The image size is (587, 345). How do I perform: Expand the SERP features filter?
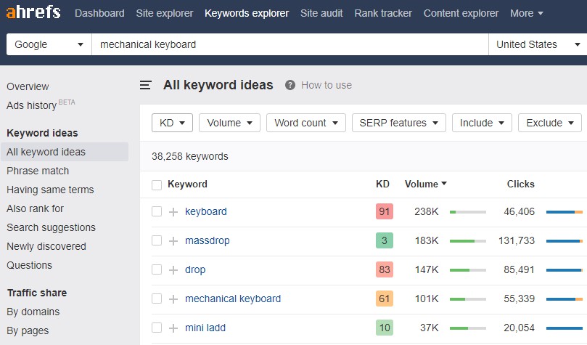[398, 123]
